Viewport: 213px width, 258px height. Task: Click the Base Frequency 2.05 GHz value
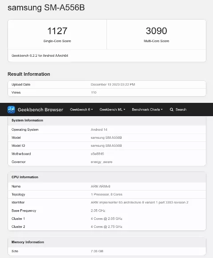point(98,211)
